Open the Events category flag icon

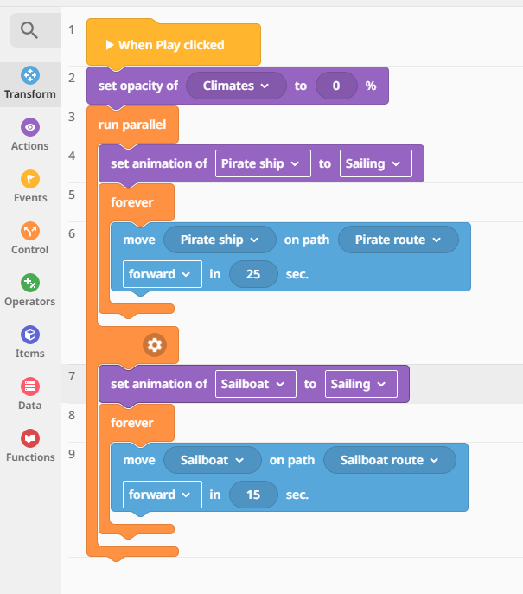tap(30, 179)
